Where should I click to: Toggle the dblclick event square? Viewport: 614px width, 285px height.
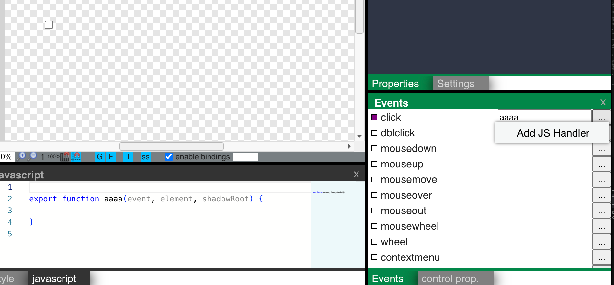pyautogui.click(x=374, y=133)
